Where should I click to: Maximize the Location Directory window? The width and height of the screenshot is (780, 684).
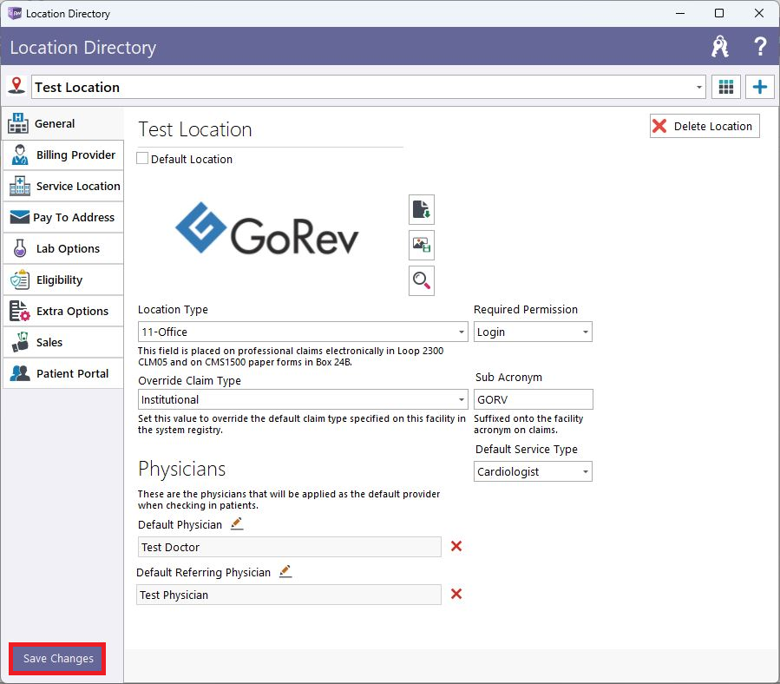click(719, 13)
